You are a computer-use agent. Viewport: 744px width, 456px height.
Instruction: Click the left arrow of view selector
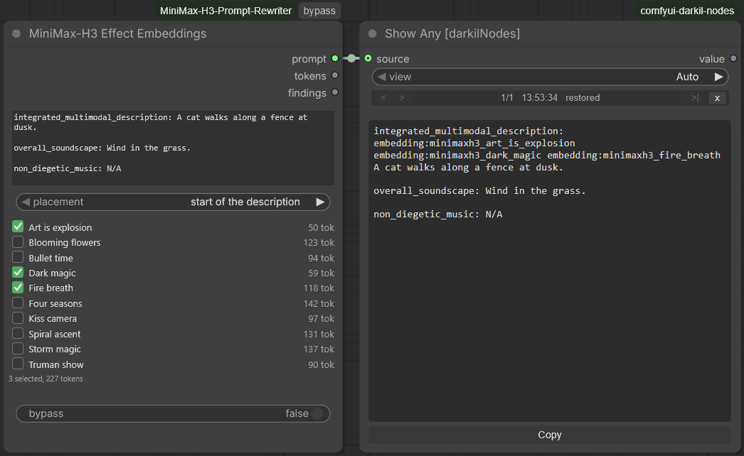[x=381, y=77]
